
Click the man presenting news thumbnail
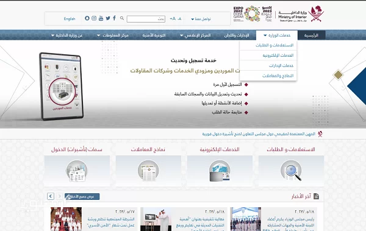pos(156,219)
